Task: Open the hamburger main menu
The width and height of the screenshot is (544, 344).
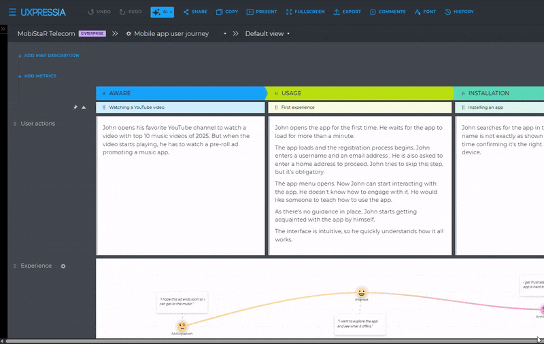Action: click(x=12, y=12)
